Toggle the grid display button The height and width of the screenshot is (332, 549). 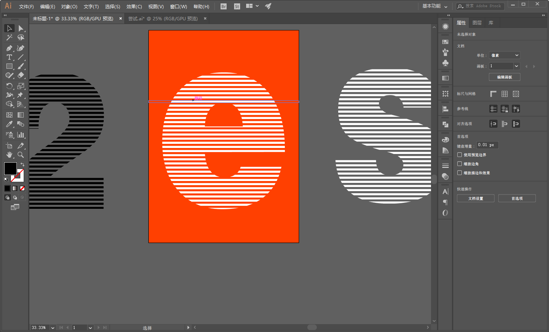pyautogui.click(x=505, y=94)
